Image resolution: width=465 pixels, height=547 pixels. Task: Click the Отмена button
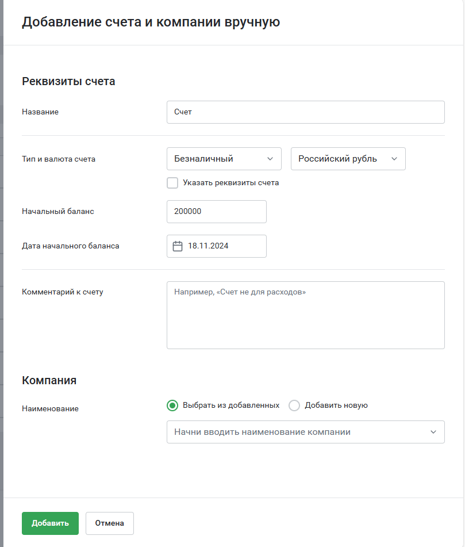(109, 523)
